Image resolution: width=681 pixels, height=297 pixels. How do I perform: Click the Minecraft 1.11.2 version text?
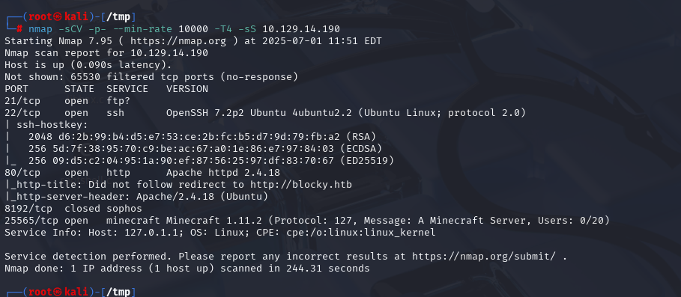pyautogui.click(x=199, y=220)
